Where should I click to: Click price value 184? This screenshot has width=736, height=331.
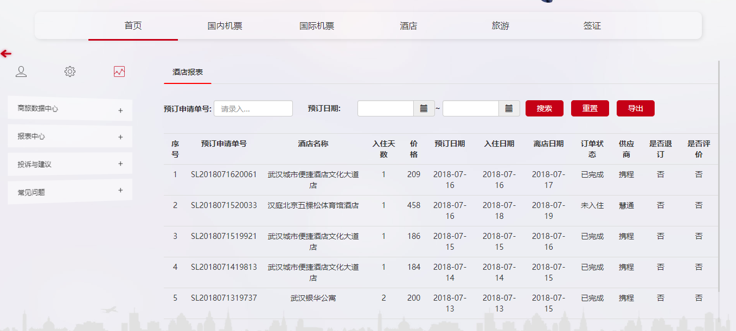(414, 267)
